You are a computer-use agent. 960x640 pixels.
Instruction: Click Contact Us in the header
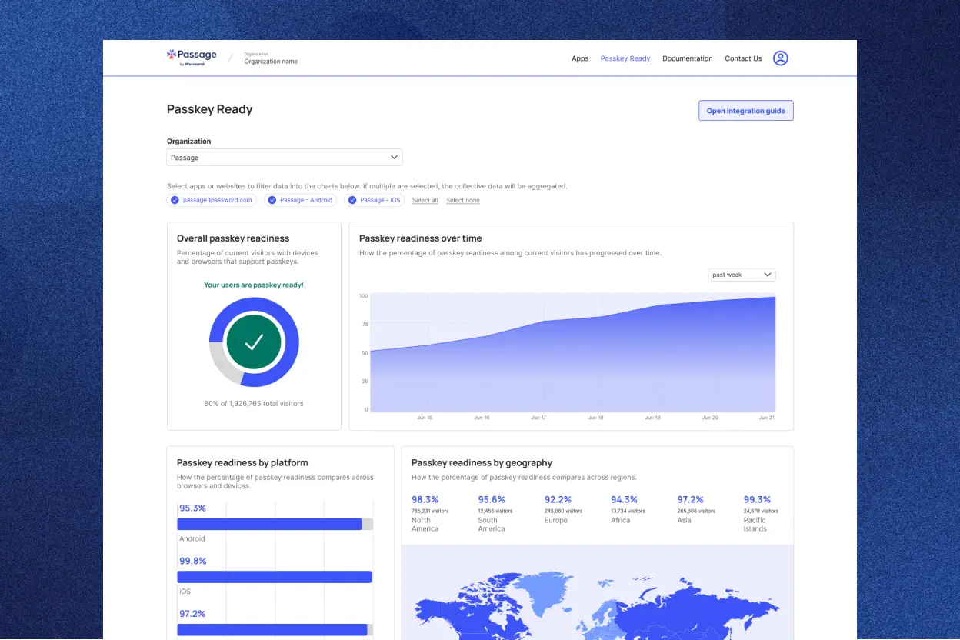point(743,58)
